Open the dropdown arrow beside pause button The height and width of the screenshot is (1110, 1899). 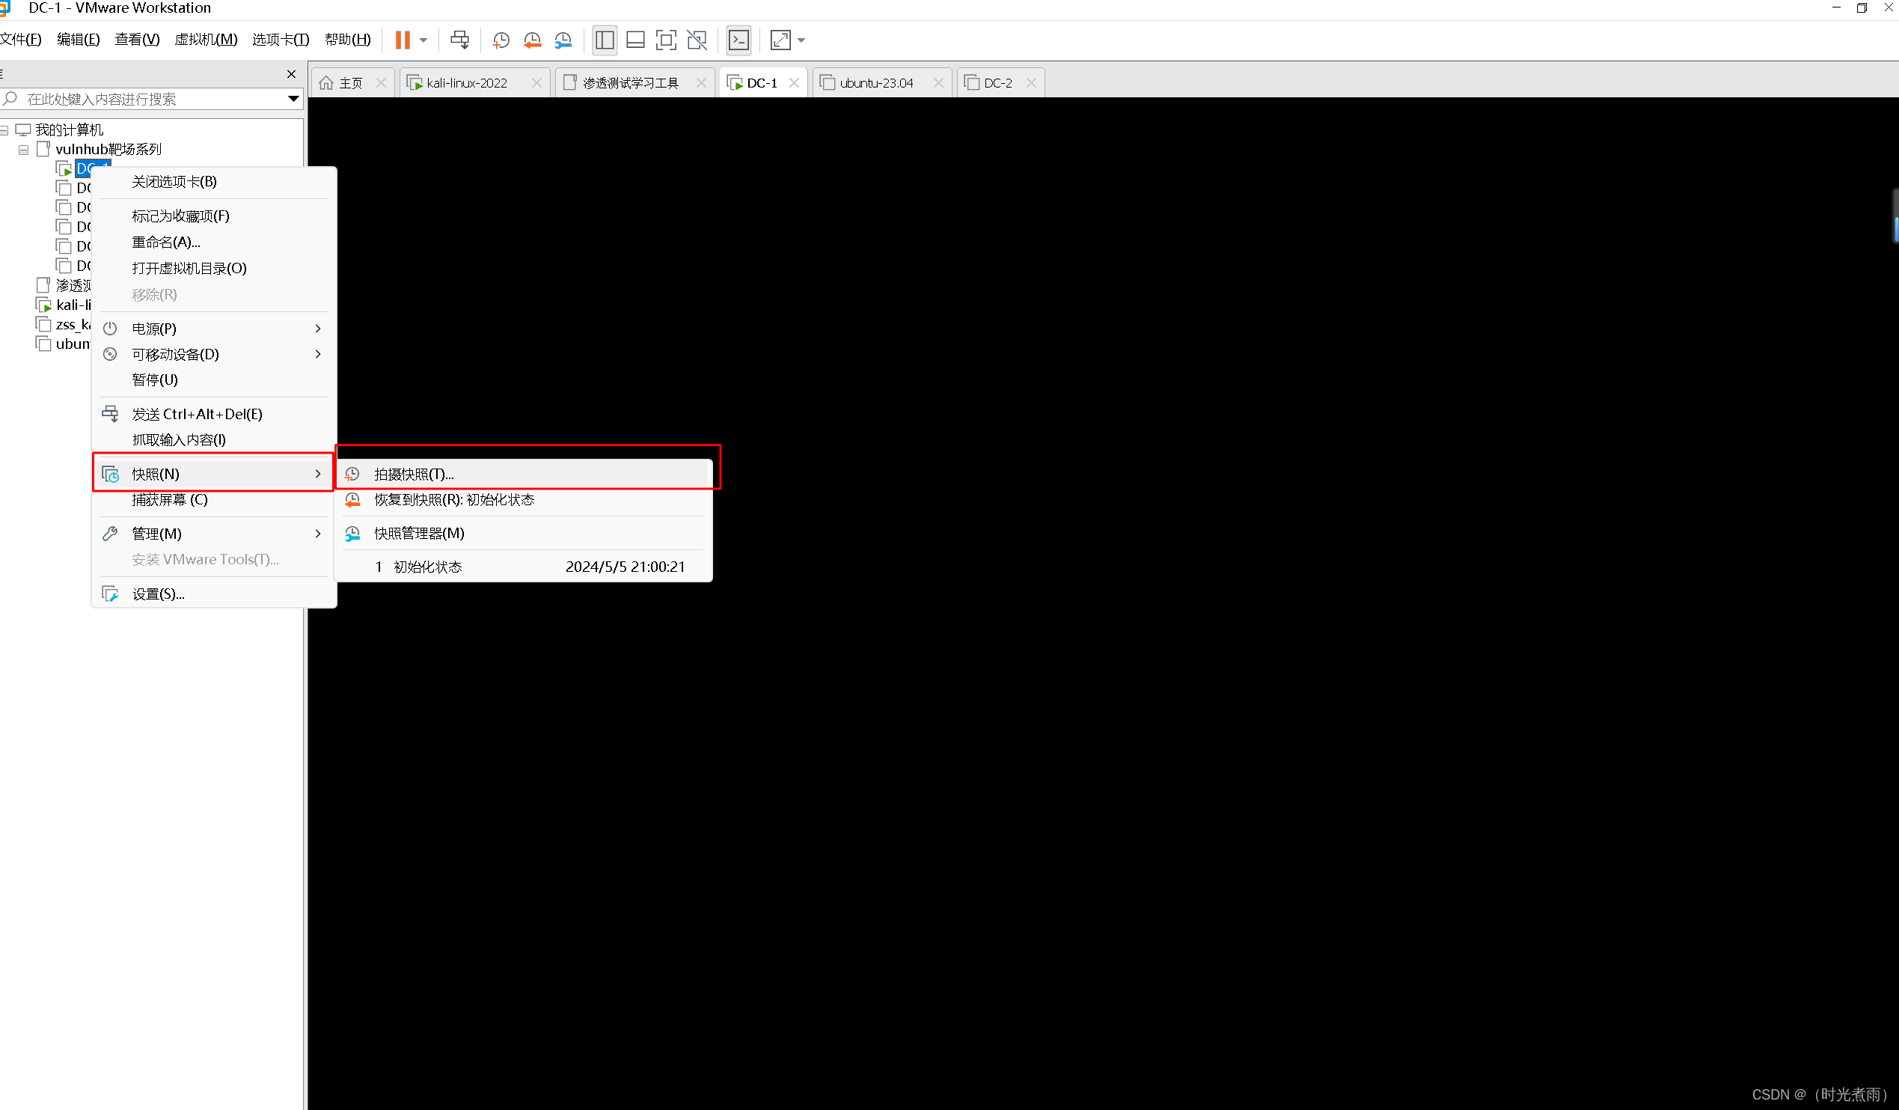point(423,40)
